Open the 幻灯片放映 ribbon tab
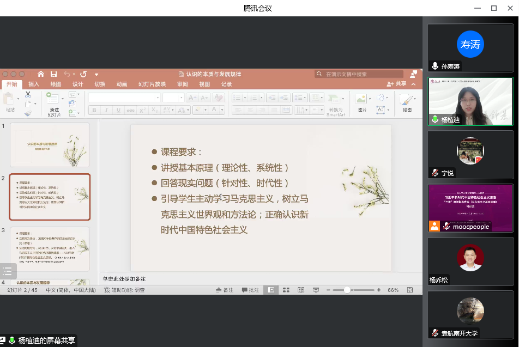This screenshot has height=347, width=519. 152,84
